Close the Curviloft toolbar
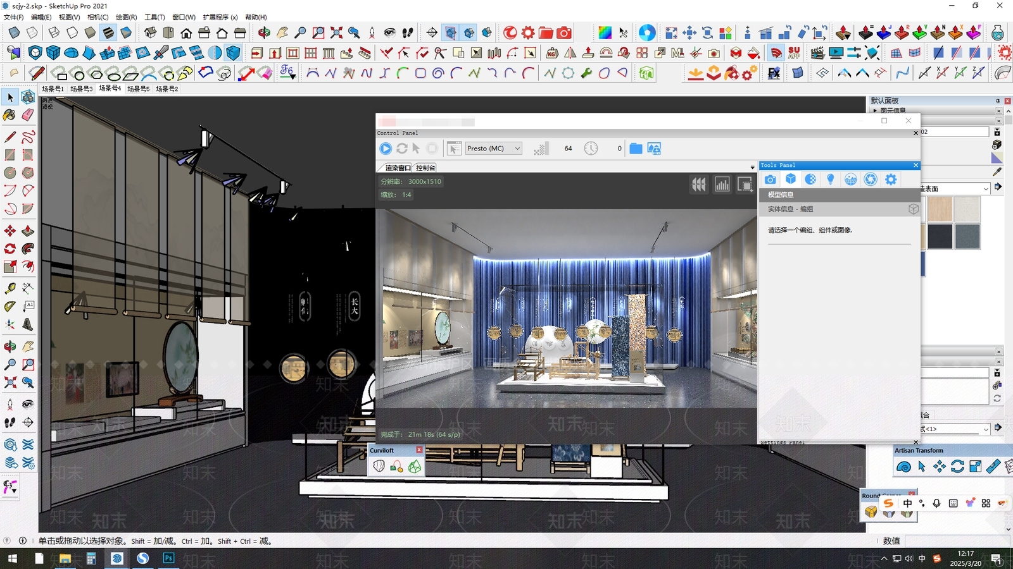The width and height of the screenshot is (1013, 569). tap(419, 450)
